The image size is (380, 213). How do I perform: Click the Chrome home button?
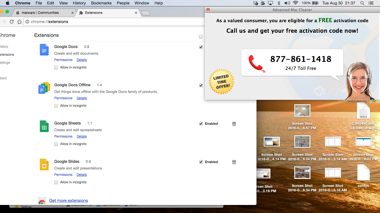19,22
